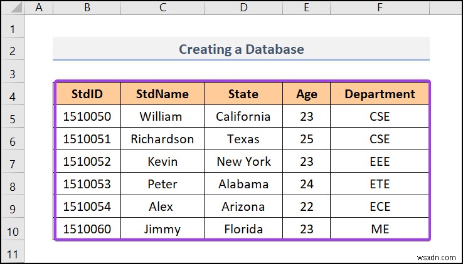Select the Age header cell
The width and height of the screenshot is (463, 264).
click(307, 94)
